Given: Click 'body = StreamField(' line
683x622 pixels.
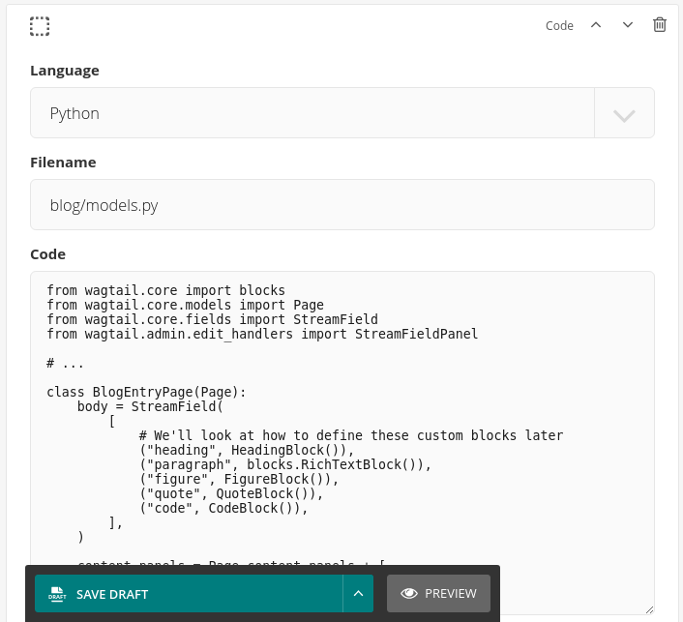Looking at the screenshot, I should point(150,406).
